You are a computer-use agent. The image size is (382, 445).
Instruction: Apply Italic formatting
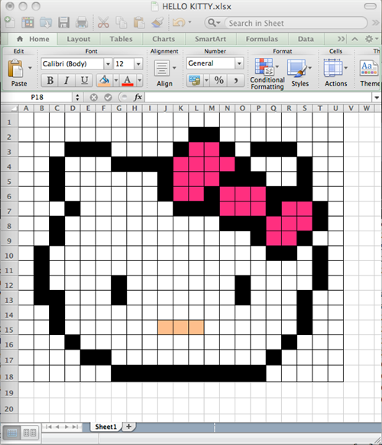66,81
